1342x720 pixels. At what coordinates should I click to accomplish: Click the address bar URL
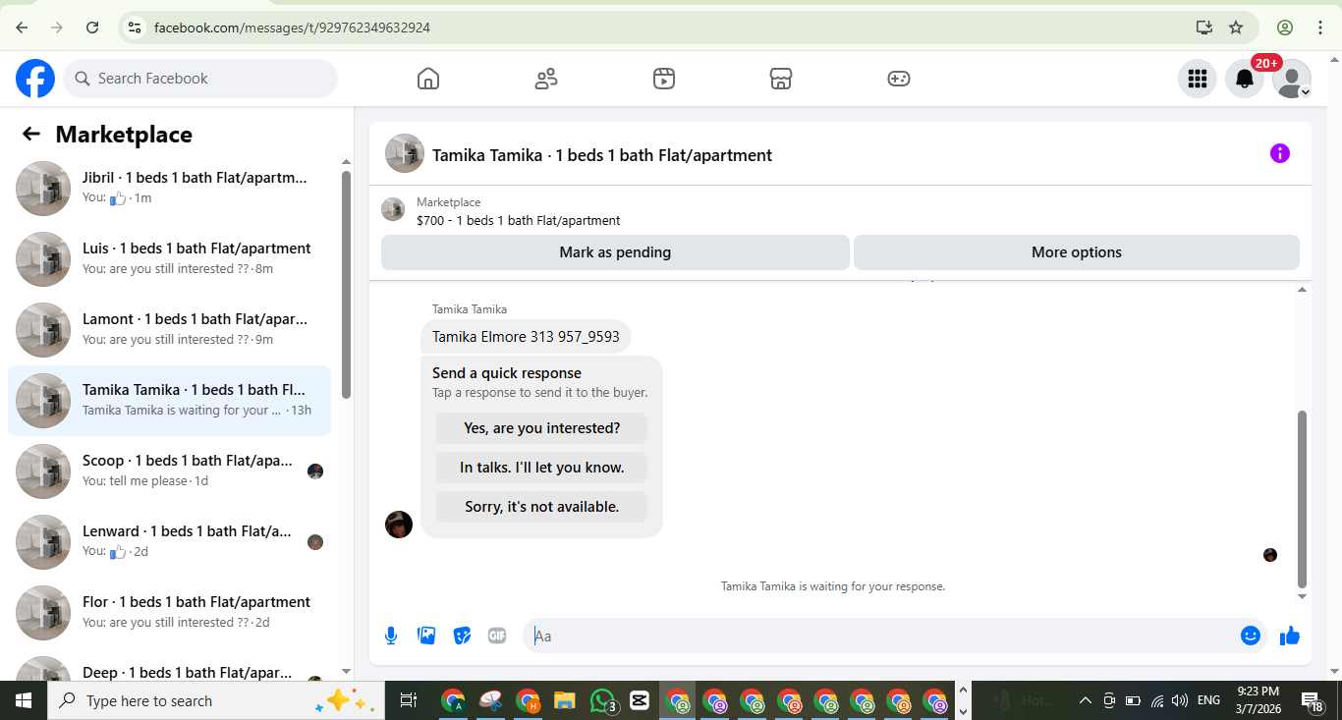point(292,28)
